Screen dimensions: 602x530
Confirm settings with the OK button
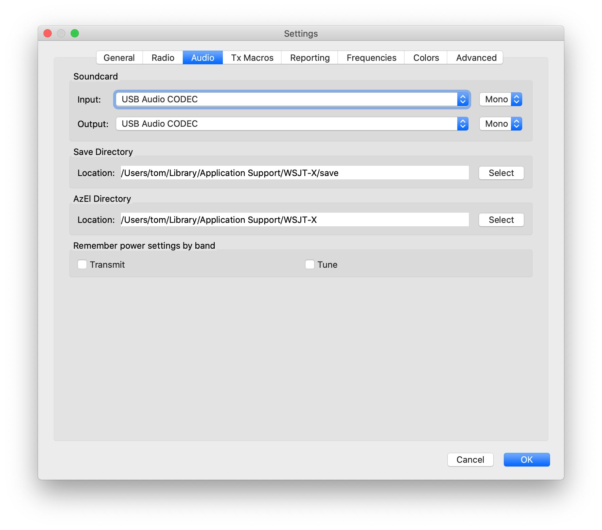[527, 460]
